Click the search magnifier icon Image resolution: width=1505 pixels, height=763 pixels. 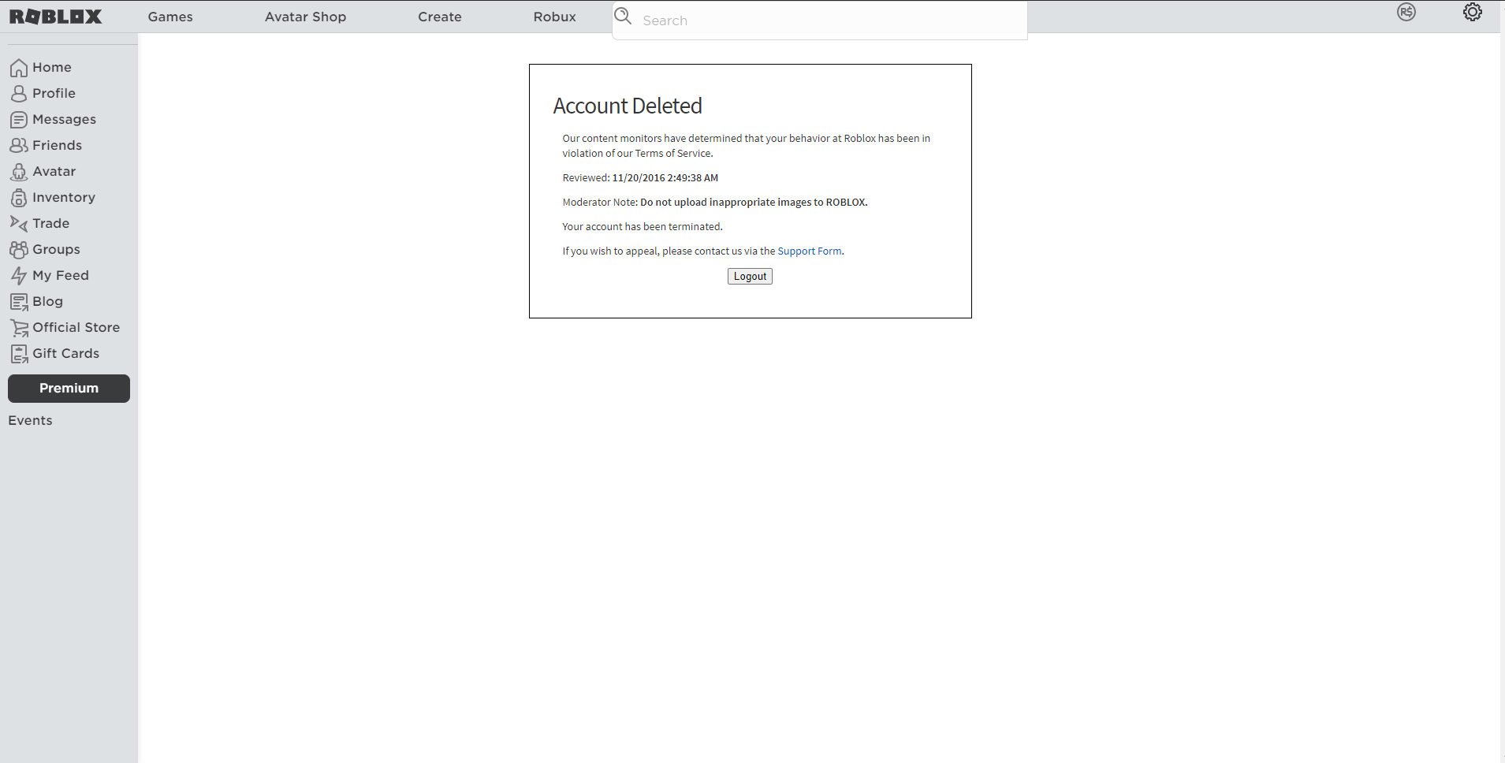623,16
